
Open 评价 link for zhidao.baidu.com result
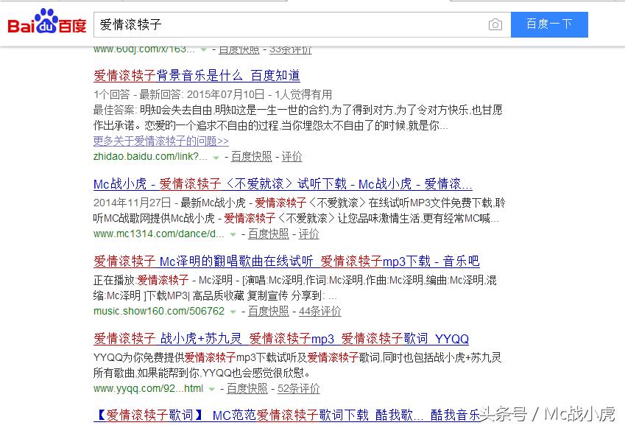292,156
